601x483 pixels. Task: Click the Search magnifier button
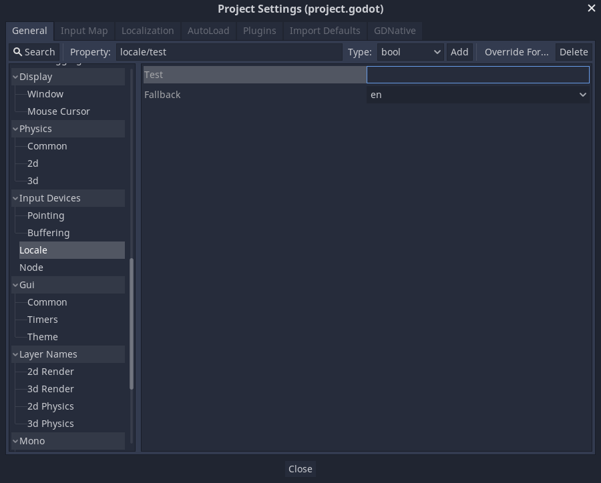[34, 52]
